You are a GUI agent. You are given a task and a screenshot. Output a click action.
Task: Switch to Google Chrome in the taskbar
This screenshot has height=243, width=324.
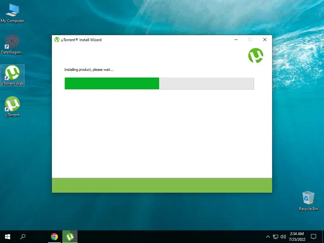54,237
